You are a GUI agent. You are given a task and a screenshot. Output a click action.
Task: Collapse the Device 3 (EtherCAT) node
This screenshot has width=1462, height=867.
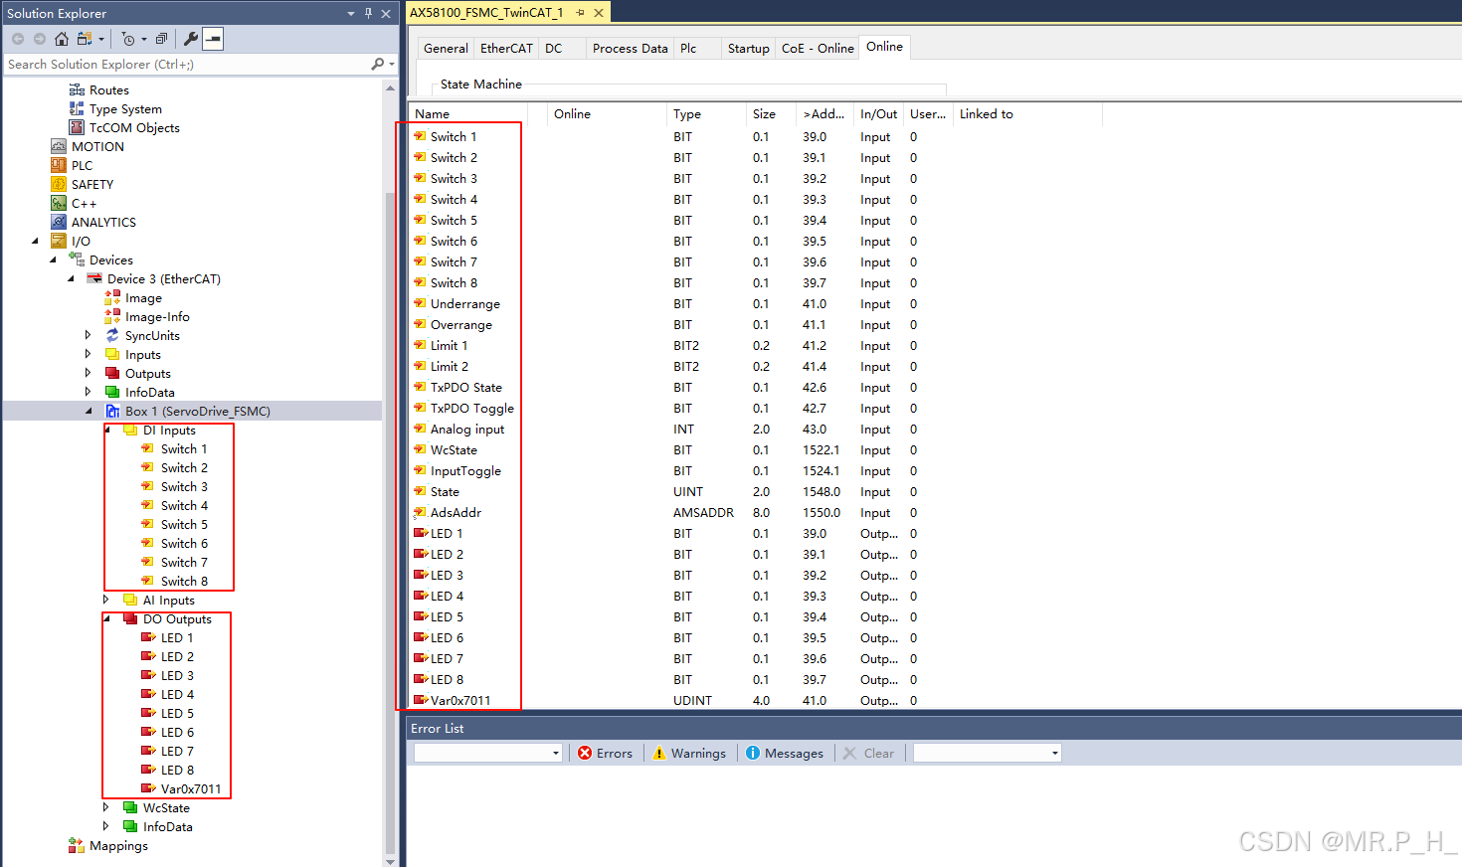pyautogui.click(x=70, y=278)
